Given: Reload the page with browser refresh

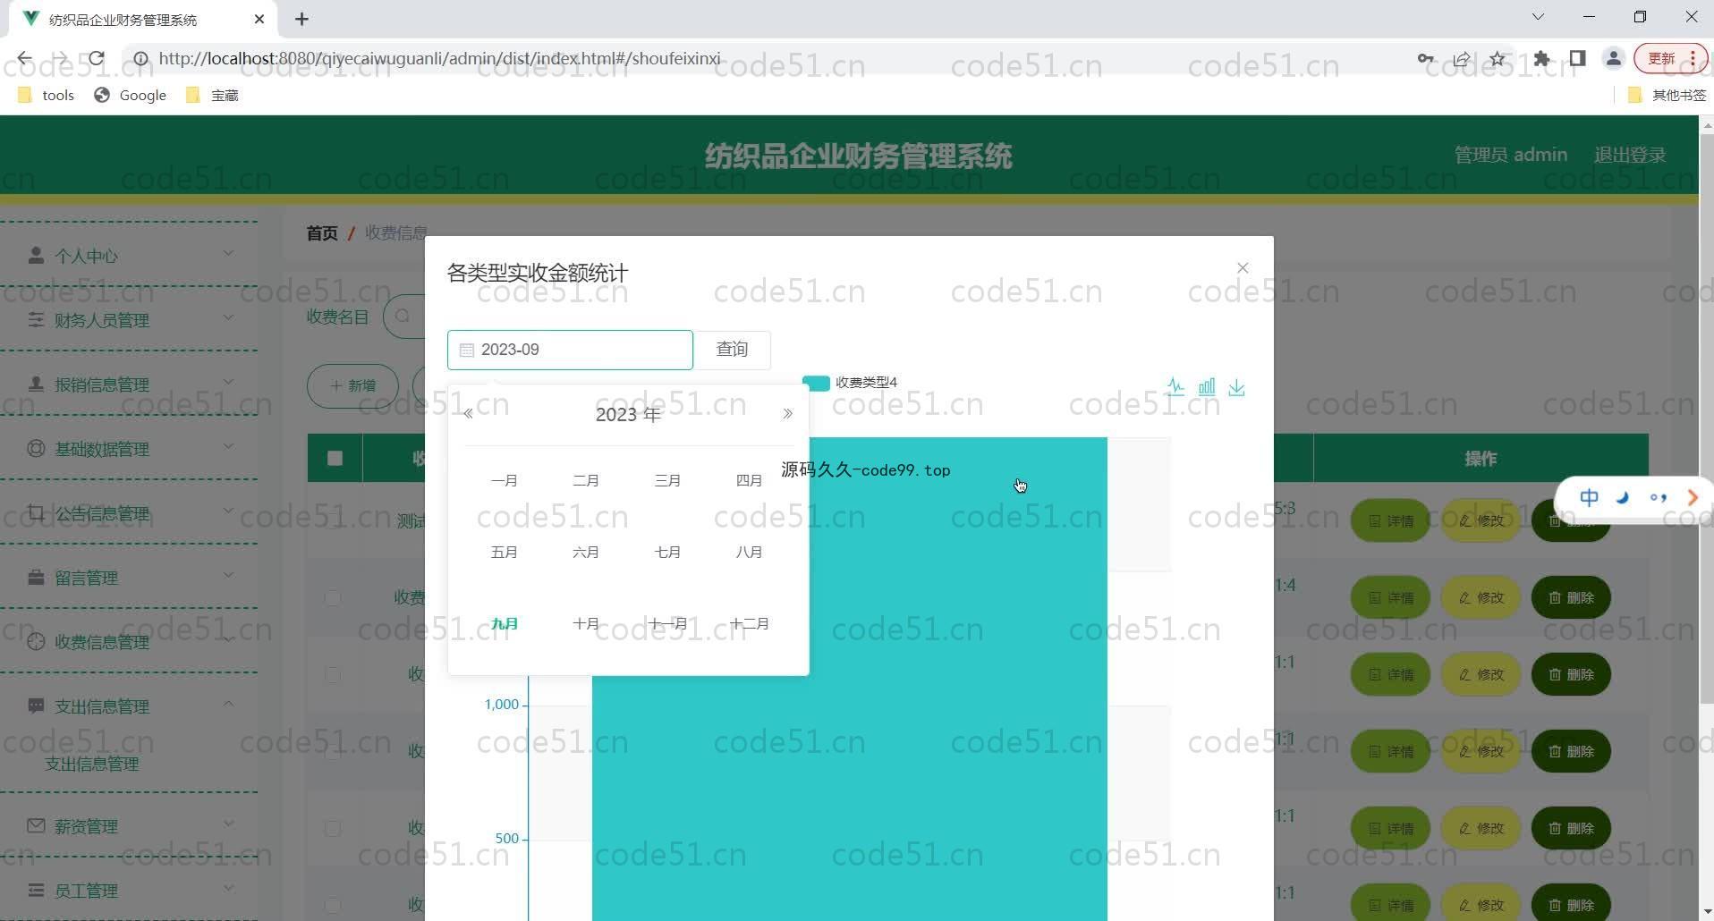Looking at the screenshot, I should coord(97,59).
